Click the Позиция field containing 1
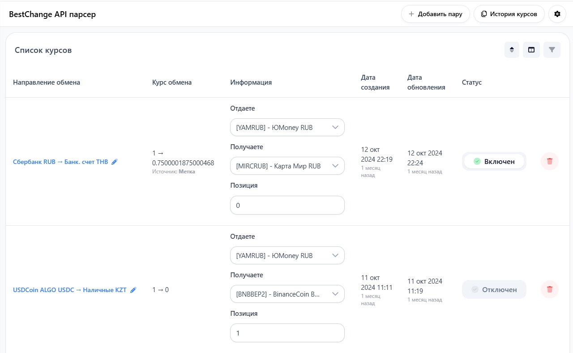 tap(287, 333)
